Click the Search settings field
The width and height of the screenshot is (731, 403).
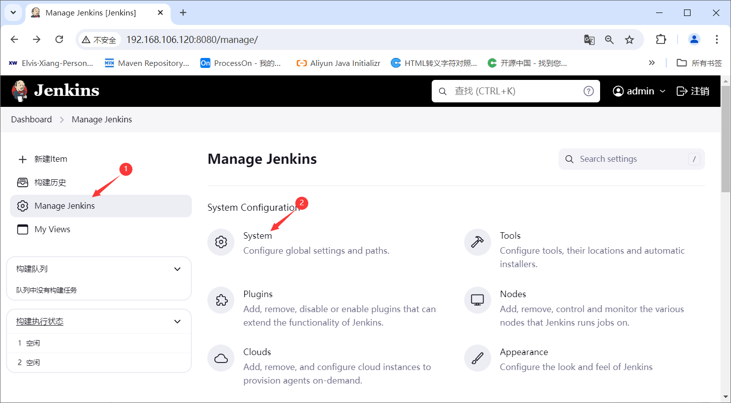tap(632, 159)
